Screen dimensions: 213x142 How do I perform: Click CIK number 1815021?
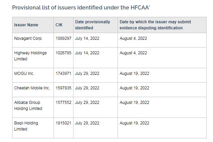click(x=63, y=123)
